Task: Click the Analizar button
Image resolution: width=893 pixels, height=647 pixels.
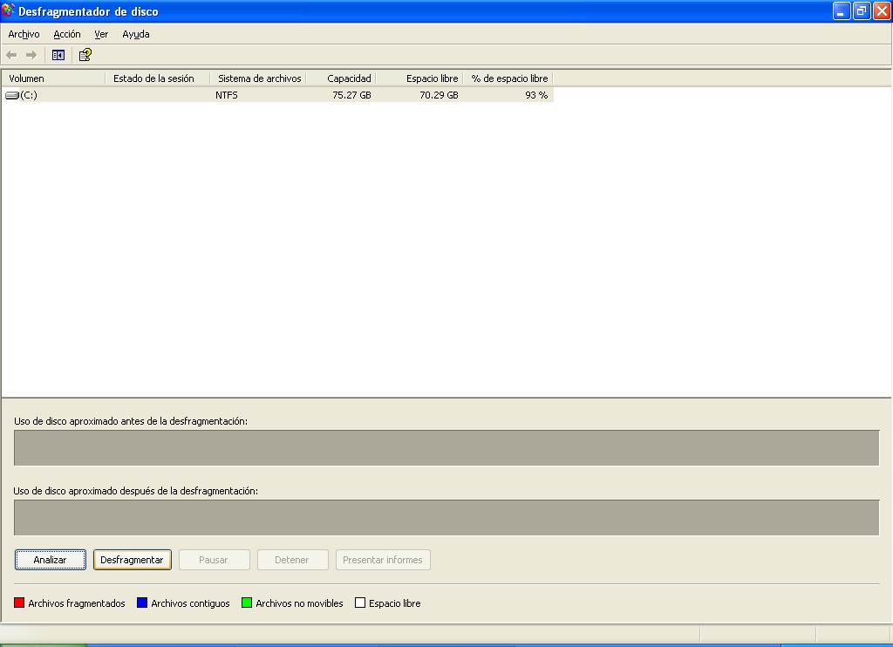Action: pyautogui.click(x=50, y=560)
